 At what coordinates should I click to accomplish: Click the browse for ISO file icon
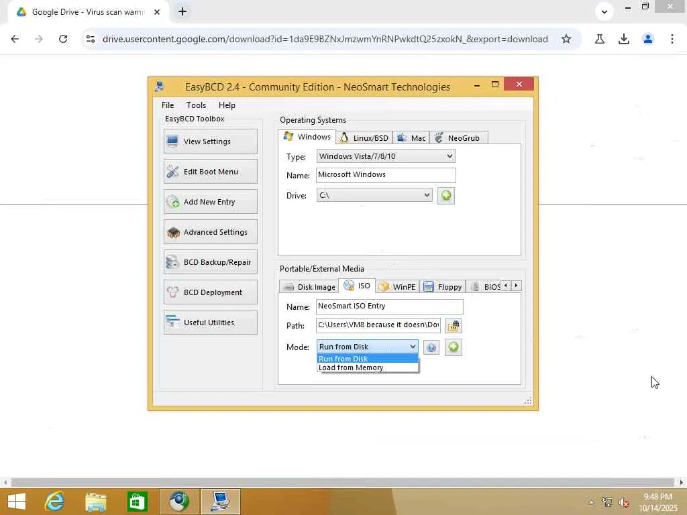[x=454, y=326]
